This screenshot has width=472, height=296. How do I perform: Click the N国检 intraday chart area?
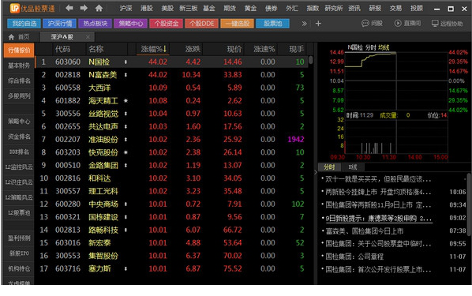[x=396, y=81]
